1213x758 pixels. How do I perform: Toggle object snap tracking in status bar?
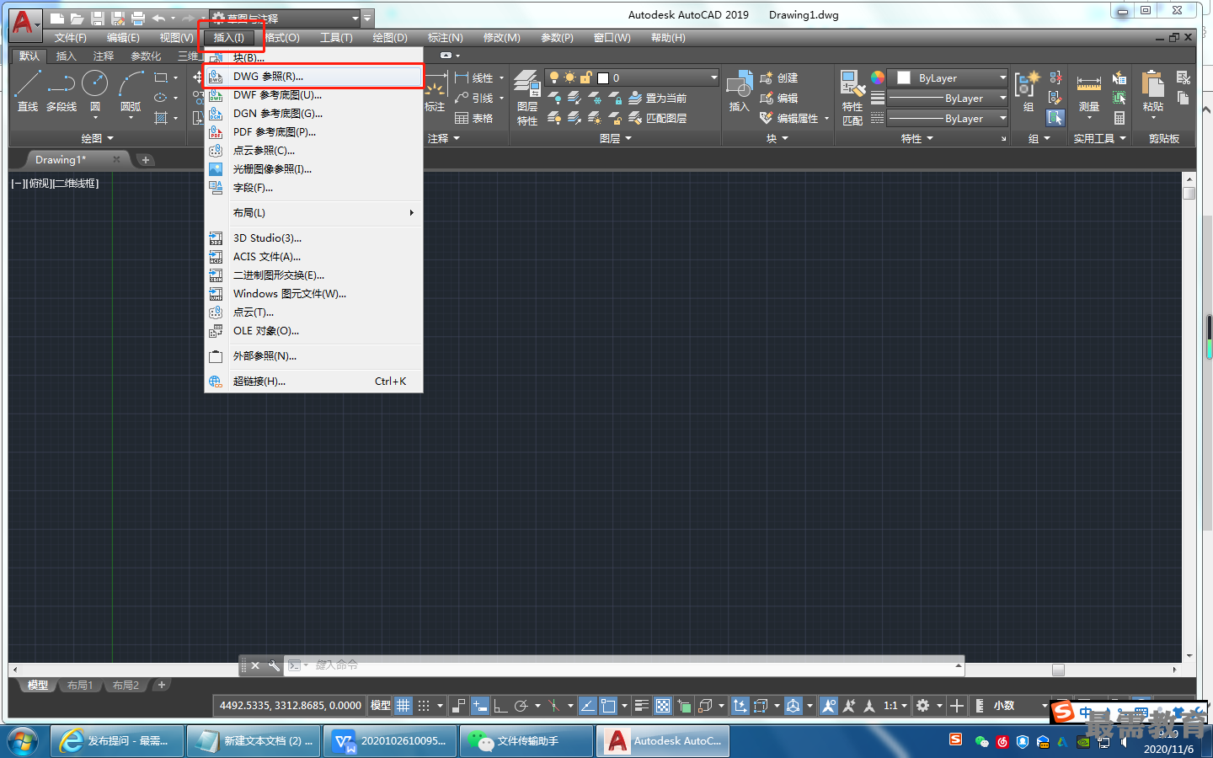(x=587, y=706)
